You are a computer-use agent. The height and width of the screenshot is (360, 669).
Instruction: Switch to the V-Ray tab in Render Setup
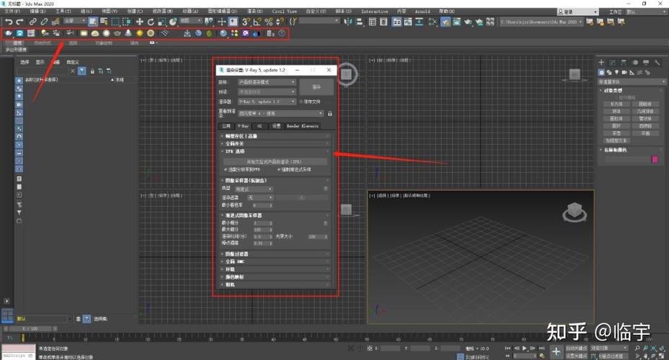(x=243, y=126)
